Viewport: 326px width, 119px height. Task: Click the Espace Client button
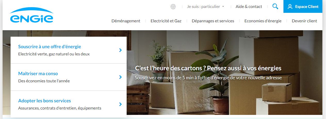[x=303, y=6]
